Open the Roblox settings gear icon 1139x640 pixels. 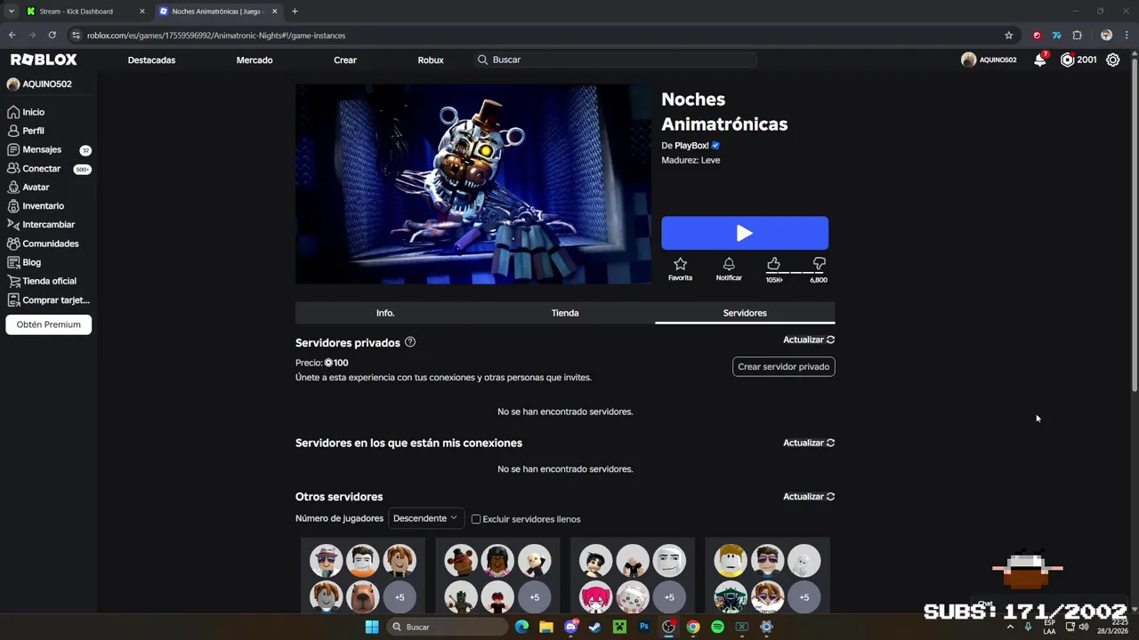tap(1112, 60)
